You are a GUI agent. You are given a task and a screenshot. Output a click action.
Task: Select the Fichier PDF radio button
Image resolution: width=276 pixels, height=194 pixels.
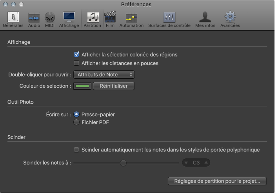pyautogui.click(x=76, y=122)
